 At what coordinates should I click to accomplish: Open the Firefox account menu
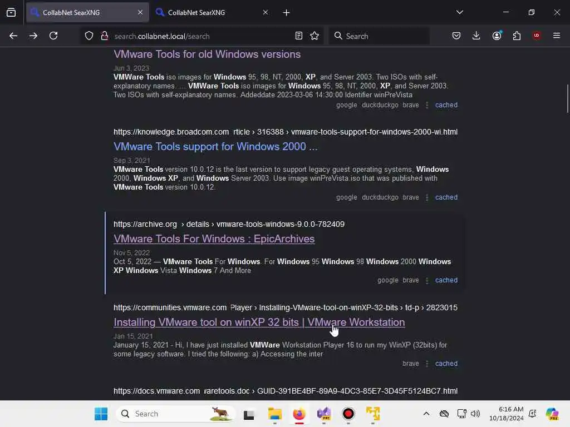pos(497,36)
